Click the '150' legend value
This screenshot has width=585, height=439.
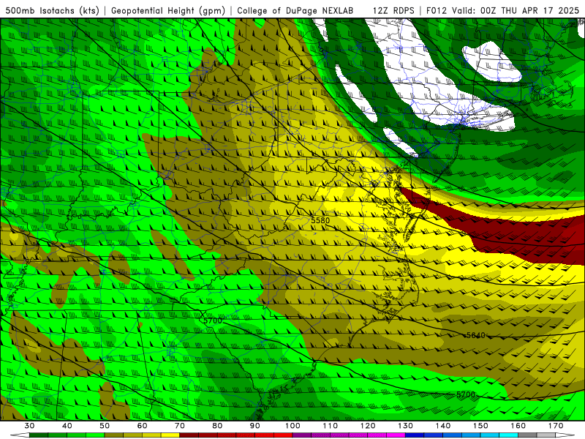pos(480,426)
